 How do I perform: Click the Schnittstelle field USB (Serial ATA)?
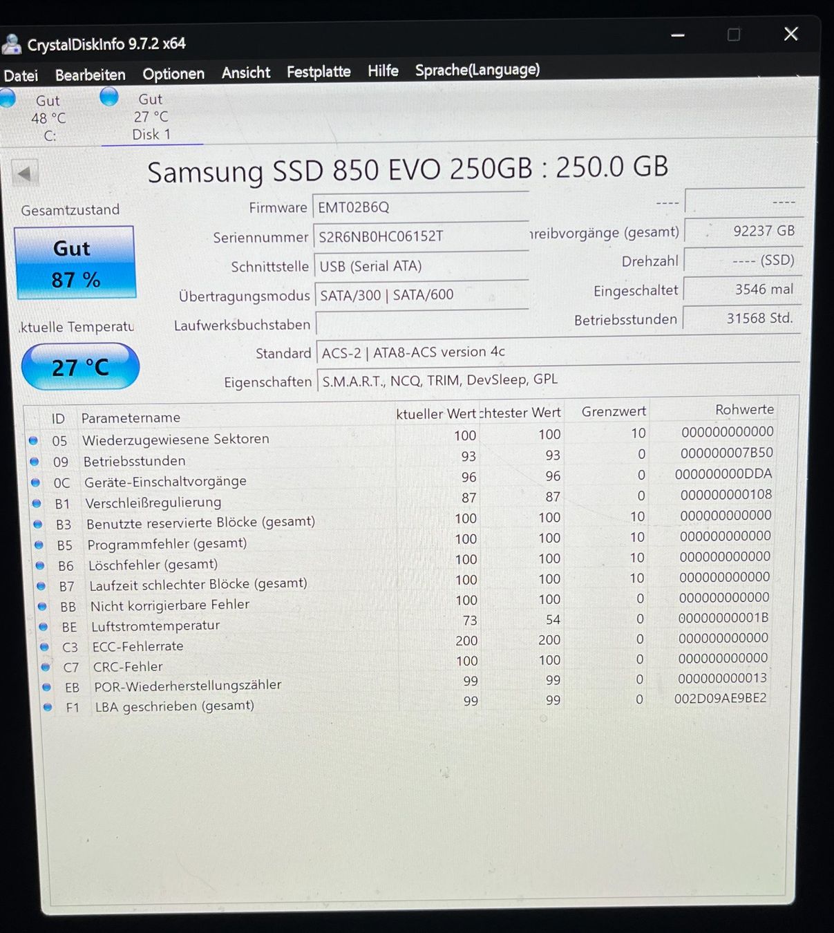click(x=421, y=265)
